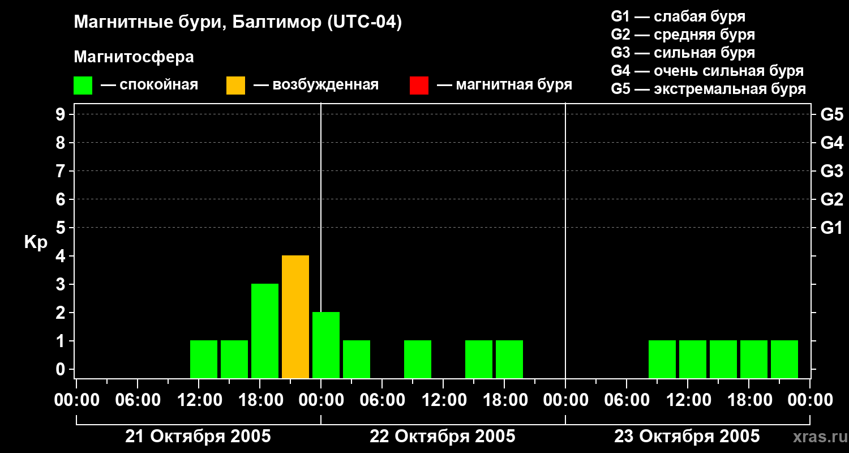Image resolution: width=849 pixels, height=453 pixels.
Task: Click 'G2 — средняя буря' legend line
Action: [683, 35]
